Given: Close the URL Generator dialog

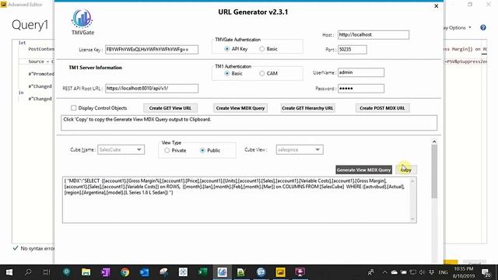Looking at the screenshot, I should [x=437, y=6].
